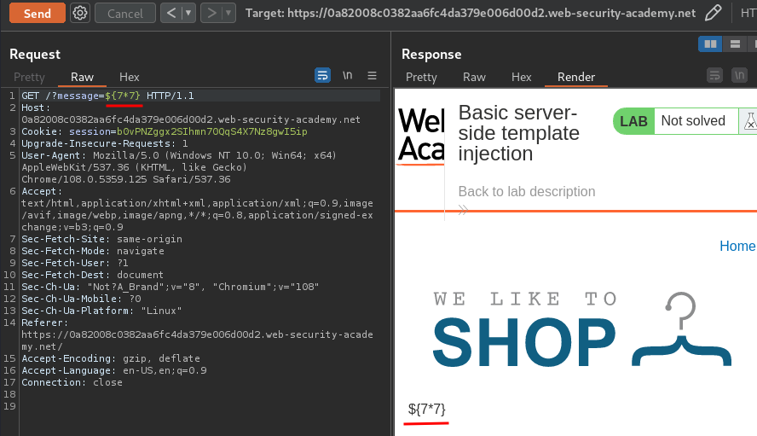Select top-bottom split layout icon
Screen dimensions: 757x436
coord(735,44)
